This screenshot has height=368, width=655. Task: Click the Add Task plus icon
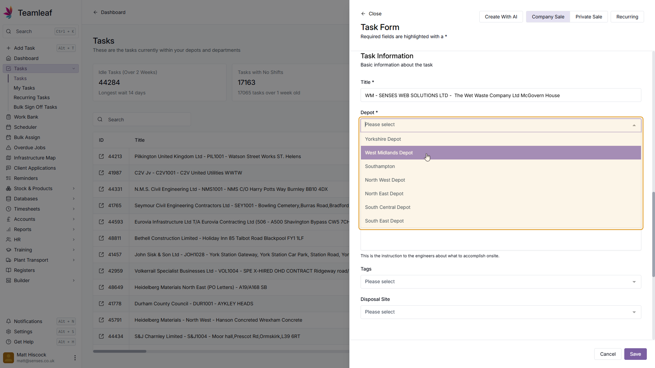[x=9, y=48]
